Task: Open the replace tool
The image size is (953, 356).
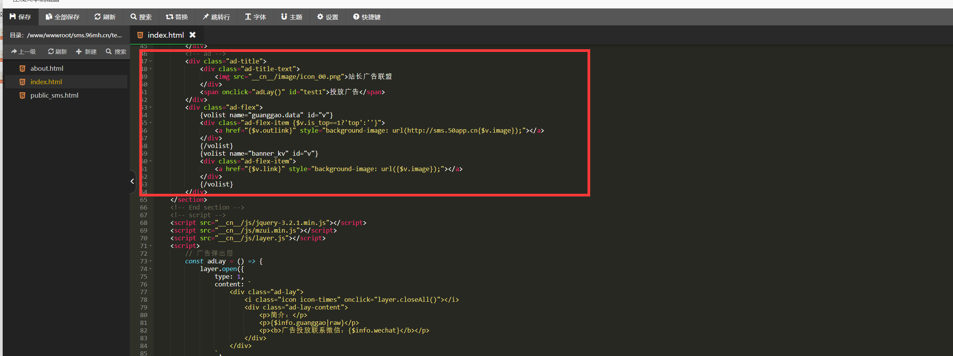Action: (x=177, y=17)
